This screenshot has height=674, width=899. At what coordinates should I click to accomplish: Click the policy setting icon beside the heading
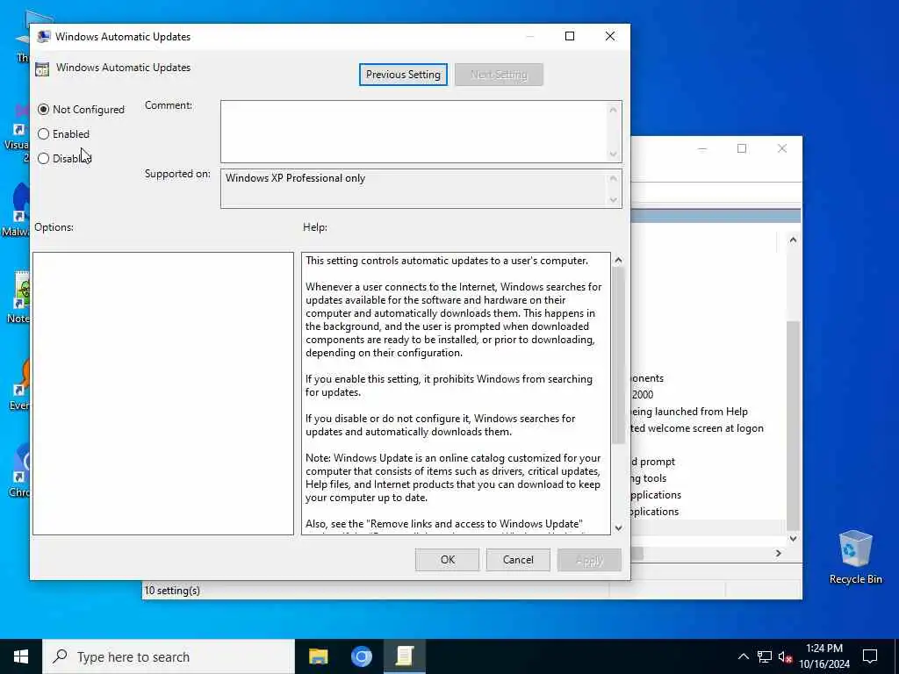(x=42, y=69)
